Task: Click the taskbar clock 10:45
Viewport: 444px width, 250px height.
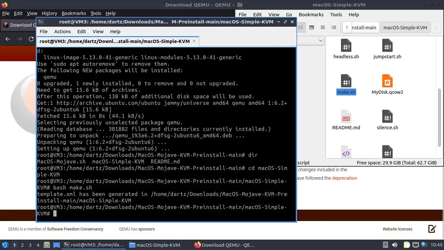Action: coord(436,245)
